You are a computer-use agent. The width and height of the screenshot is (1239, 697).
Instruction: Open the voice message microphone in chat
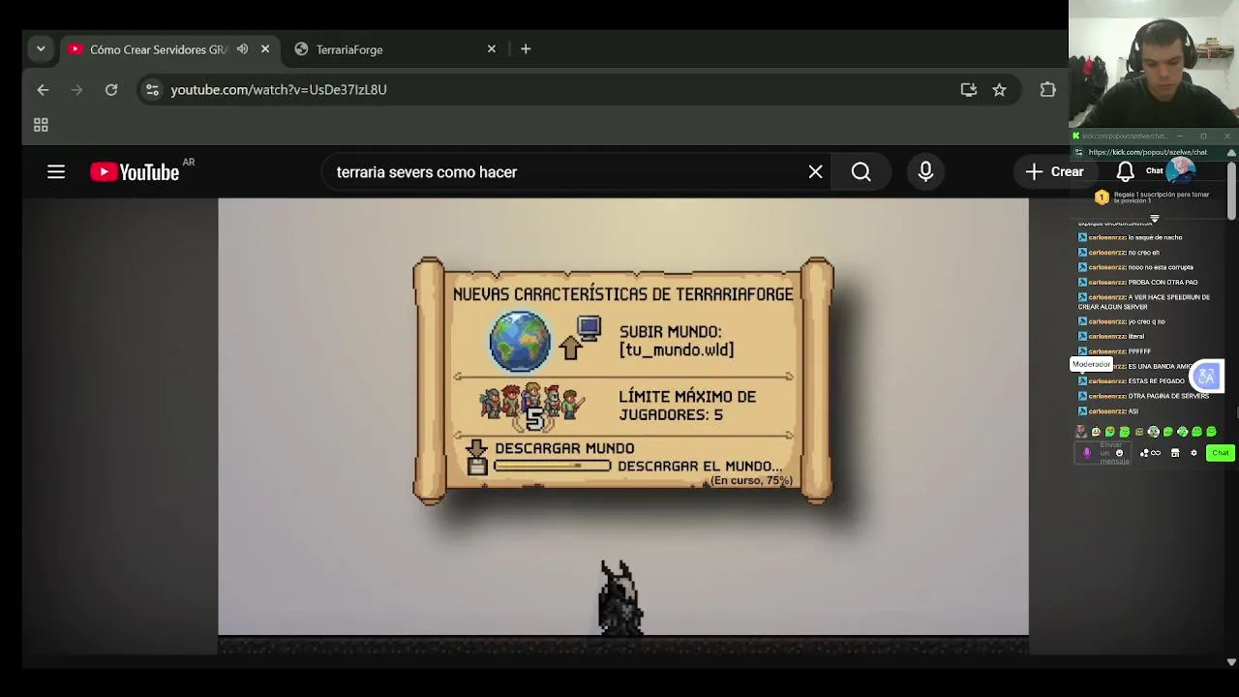(x=1087, y=452)
